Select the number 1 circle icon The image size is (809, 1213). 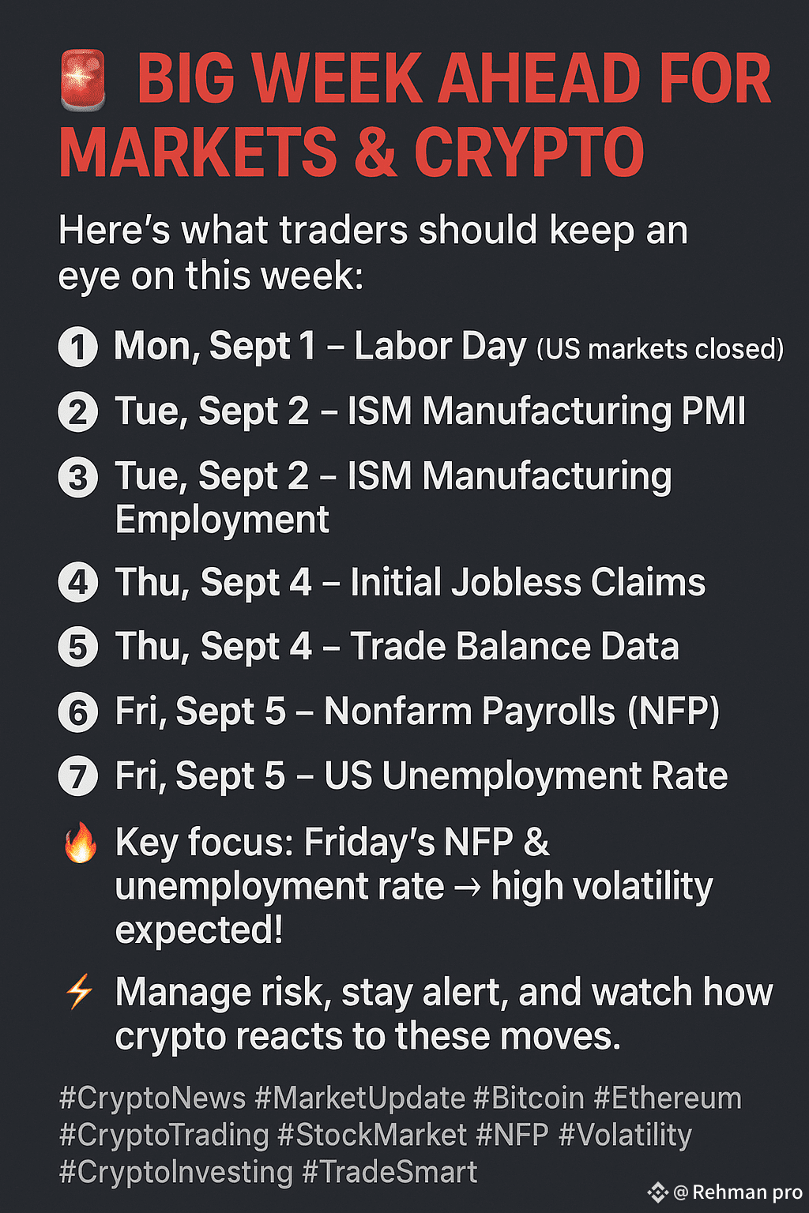(x=78, y=347)
